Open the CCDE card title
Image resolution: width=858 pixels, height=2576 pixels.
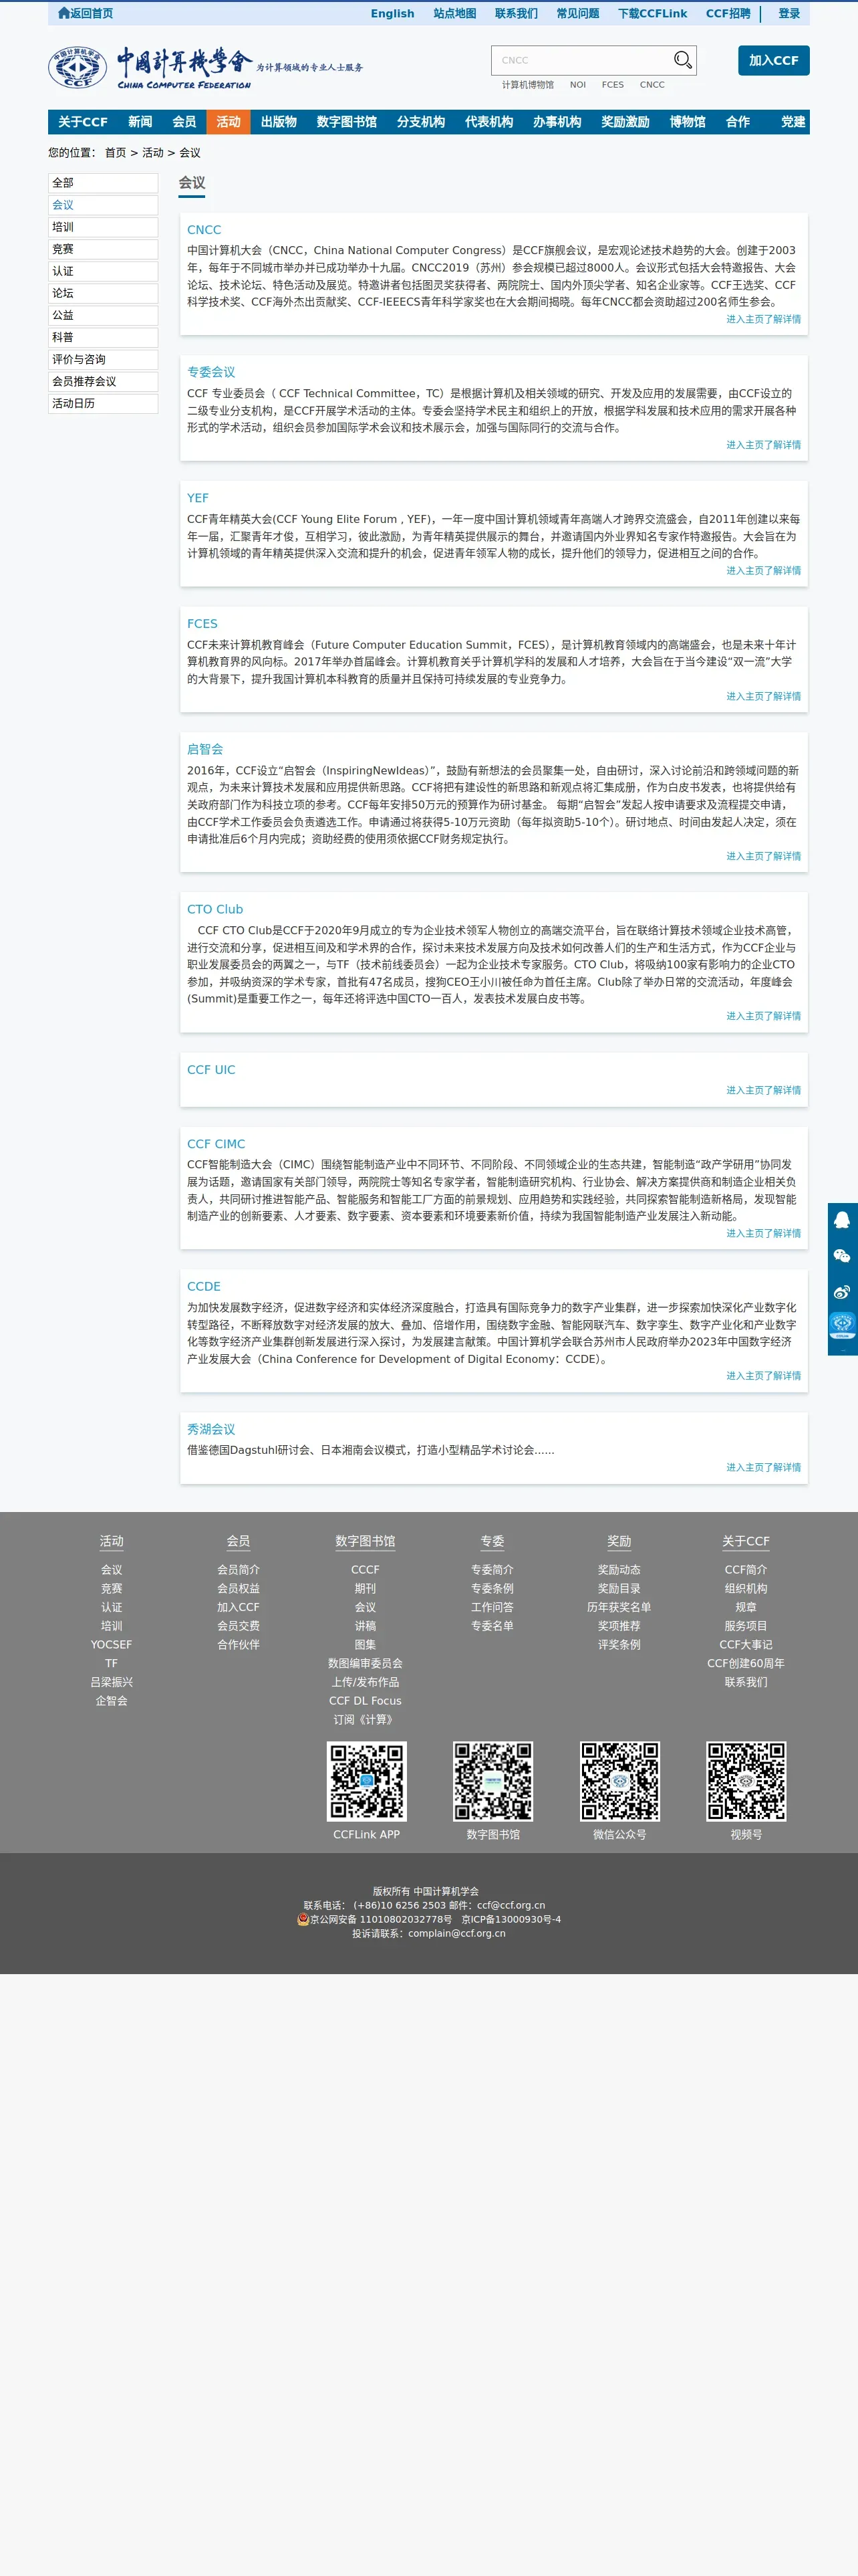pyautogui.click(x=204, y=1286)
